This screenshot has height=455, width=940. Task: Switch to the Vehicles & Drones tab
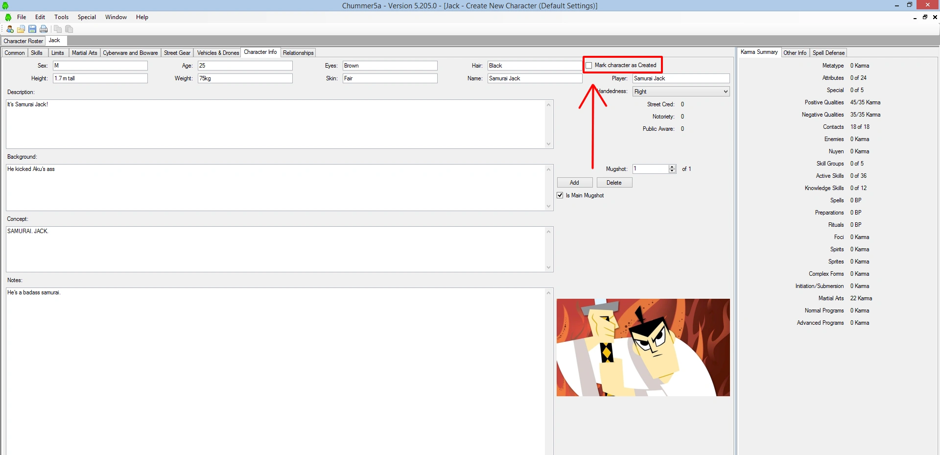(x=218, y=53)
